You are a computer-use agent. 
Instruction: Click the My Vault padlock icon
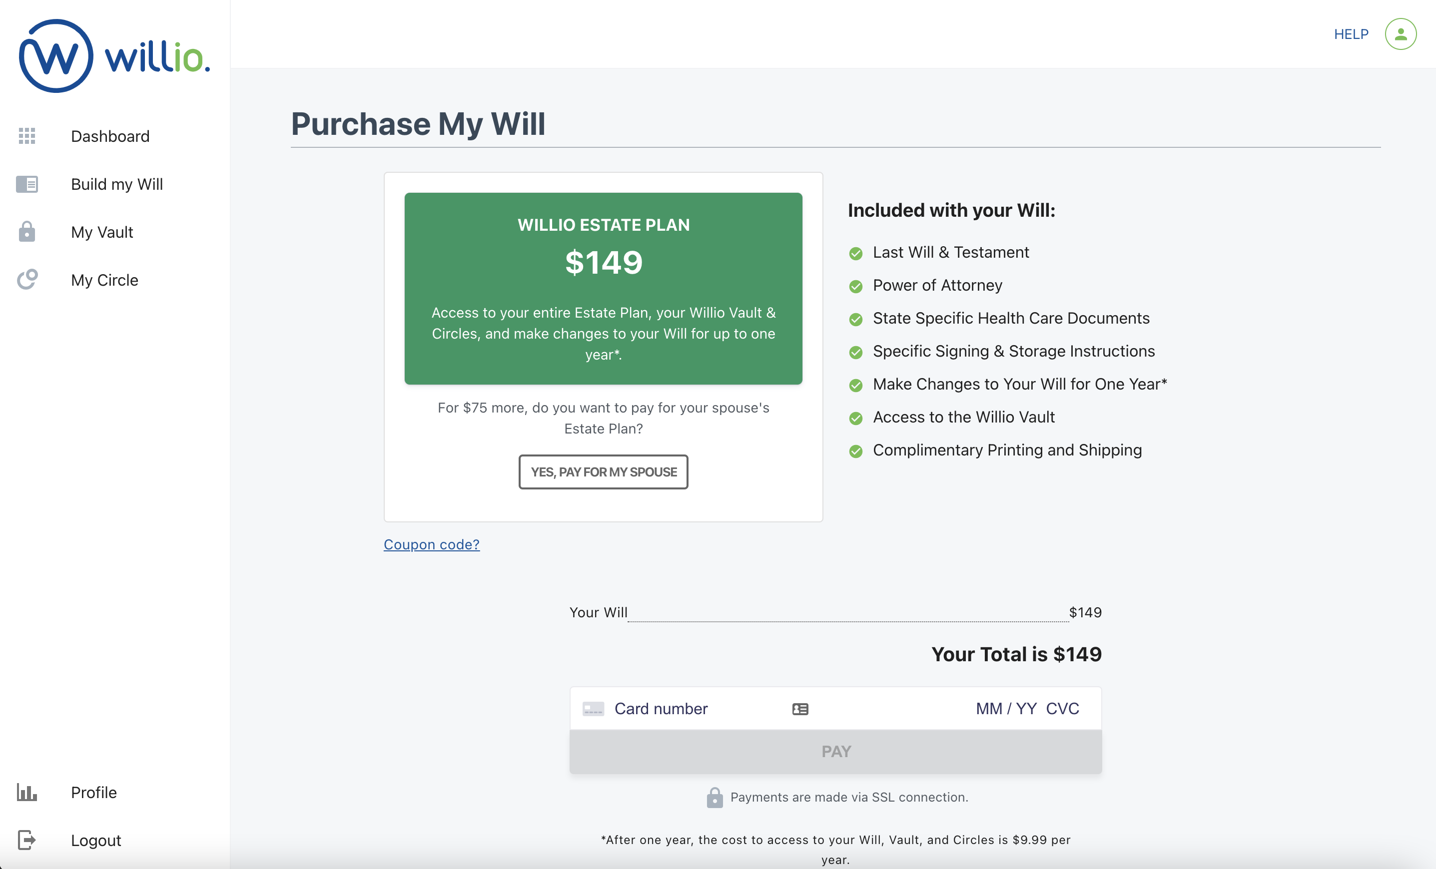[27, 232]
